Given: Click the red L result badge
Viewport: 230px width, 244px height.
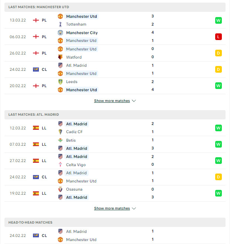Looking at the screenshot, I should pos(219,37).
